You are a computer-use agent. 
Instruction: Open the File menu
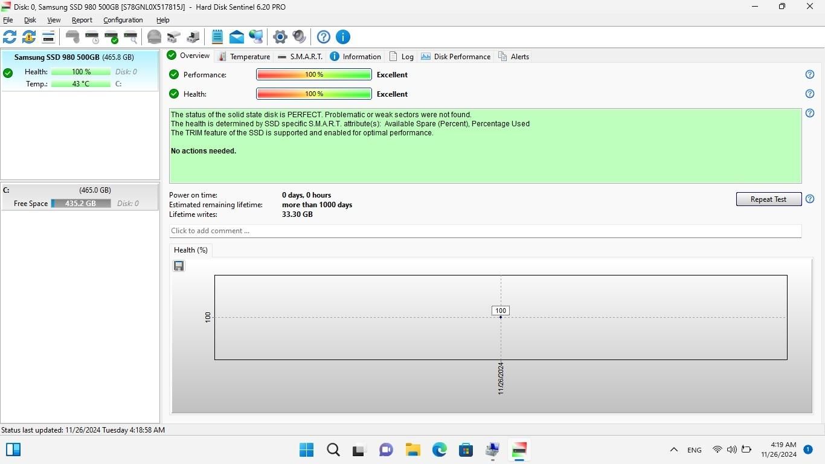[8, 20]
